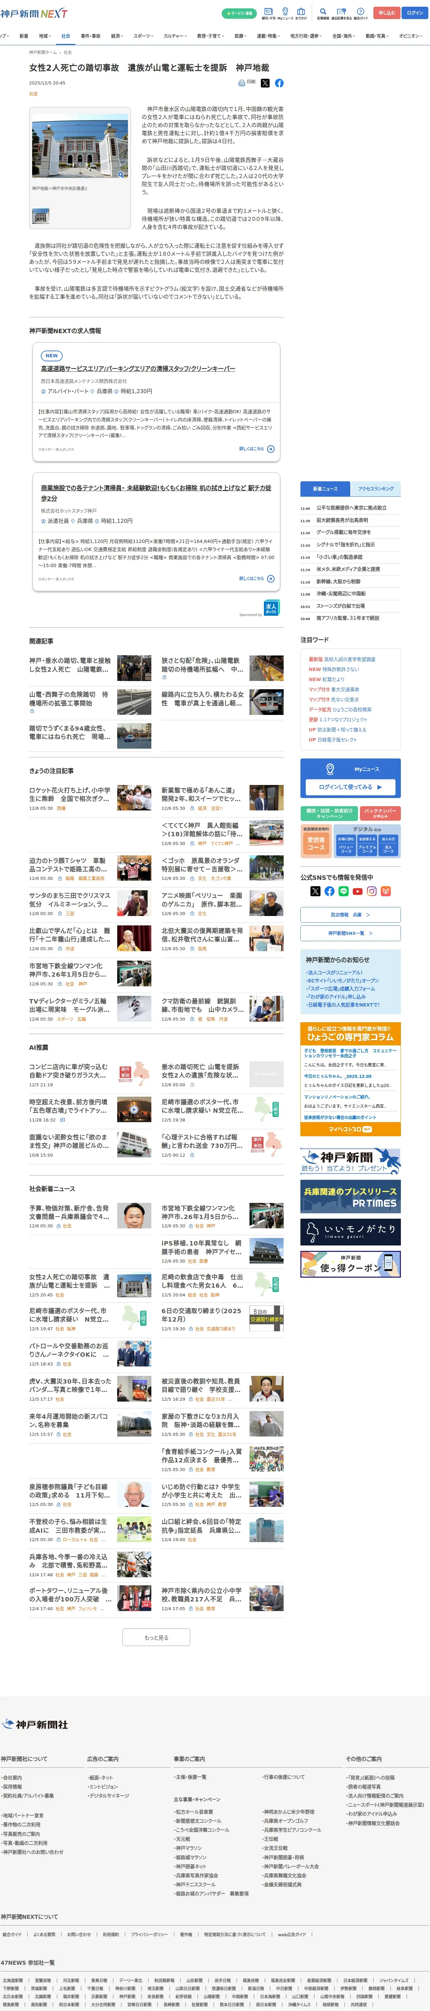Open the PR TIMES 兵庫関連 banner
This screenshot has width=430, height=2011.
350,1197
